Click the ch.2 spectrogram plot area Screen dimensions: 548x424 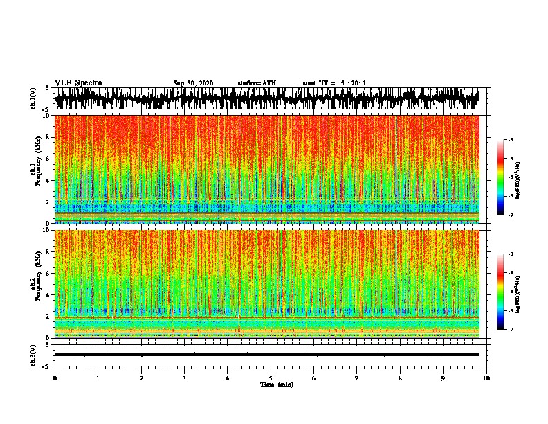click(x=267, y=284)
